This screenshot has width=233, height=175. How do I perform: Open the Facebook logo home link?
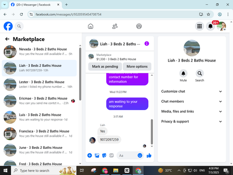point(8,26)
